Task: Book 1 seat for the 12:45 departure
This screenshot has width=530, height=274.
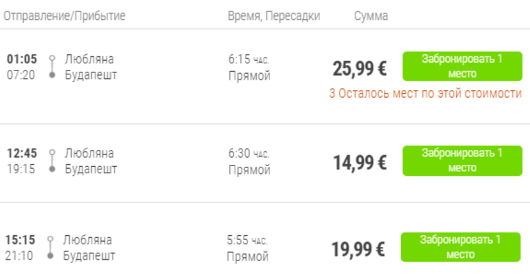Action: coord(461,160)
